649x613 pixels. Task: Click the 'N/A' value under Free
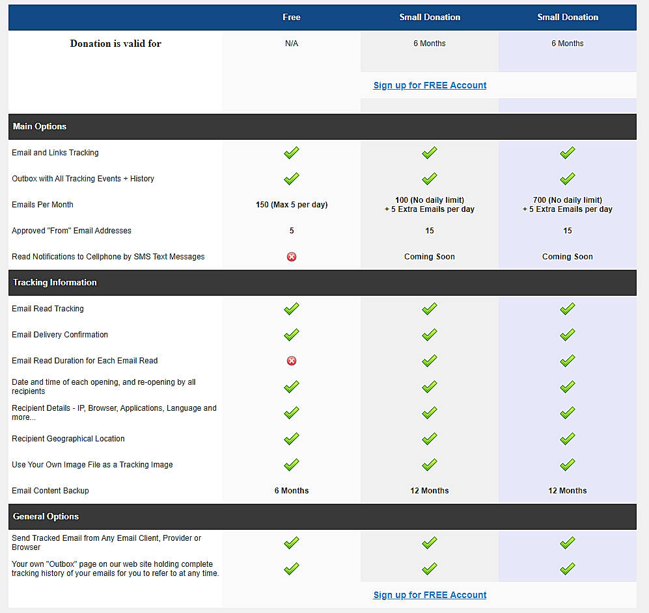click(x=292, y=44)
